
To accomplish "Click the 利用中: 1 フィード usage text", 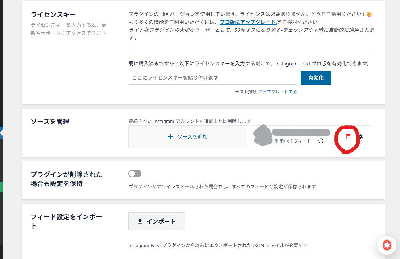I will (293, 141).
